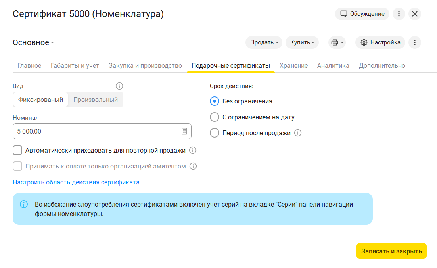Open Настроить область действия сертификата link
This screenshot has width=437, height=268.
click(x=76, y=182)
